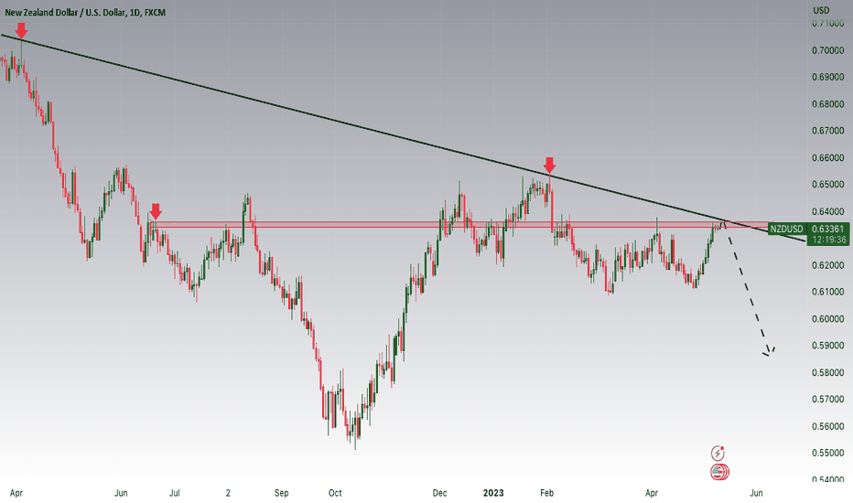Click the Jul label on the time axis
Viewport: 853px width, 503px height.
click(174, 493)
